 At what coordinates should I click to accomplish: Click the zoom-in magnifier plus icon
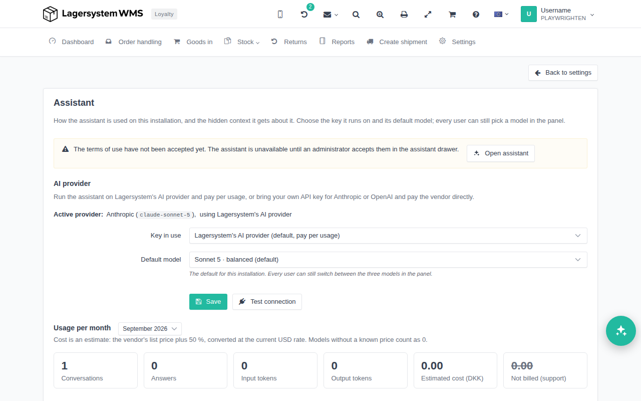pyautogui.click(x=380, y=15)
